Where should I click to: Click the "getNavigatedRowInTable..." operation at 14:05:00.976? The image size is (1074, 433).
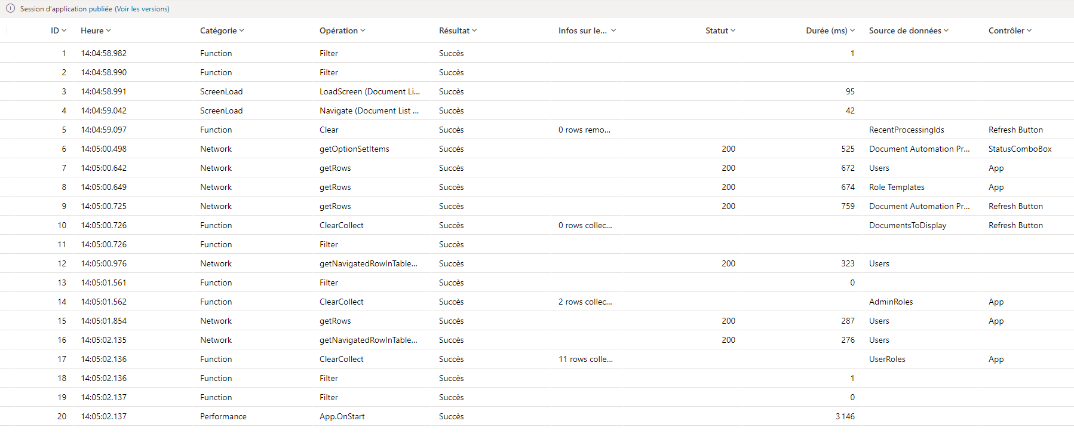click(369, 263)
